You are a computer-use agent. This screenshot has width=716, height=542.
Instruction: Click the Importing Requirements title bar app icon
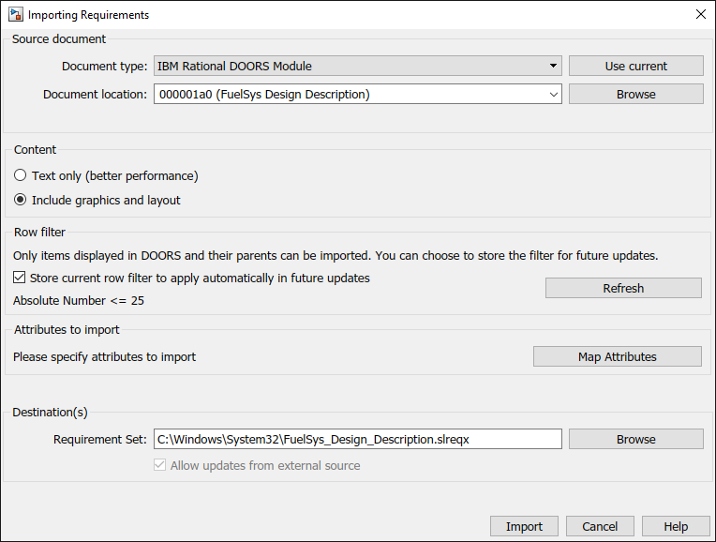15,15
